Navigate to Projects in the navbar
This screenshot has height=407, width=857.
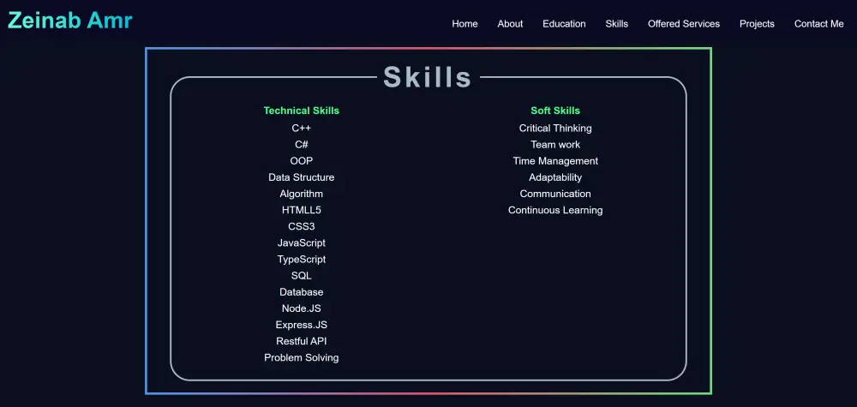757,24
